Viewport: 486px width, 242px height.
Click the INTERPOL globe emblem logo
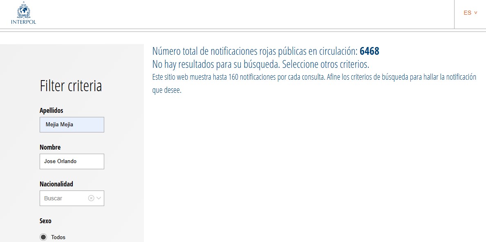23,10
